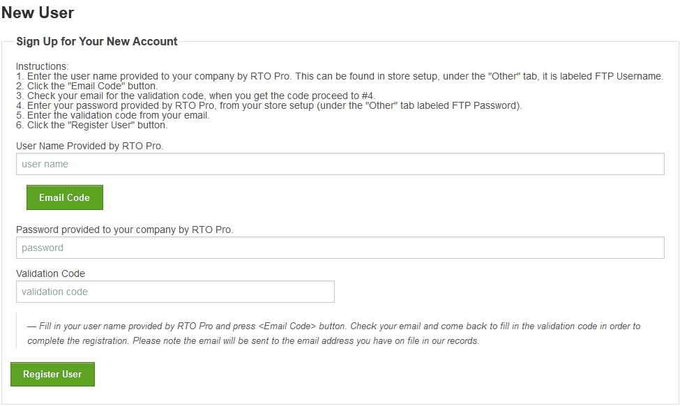Click the empty fieldset area beside Register User
Image resolution: width=680 pixels, height=406 pixels.
384,375
